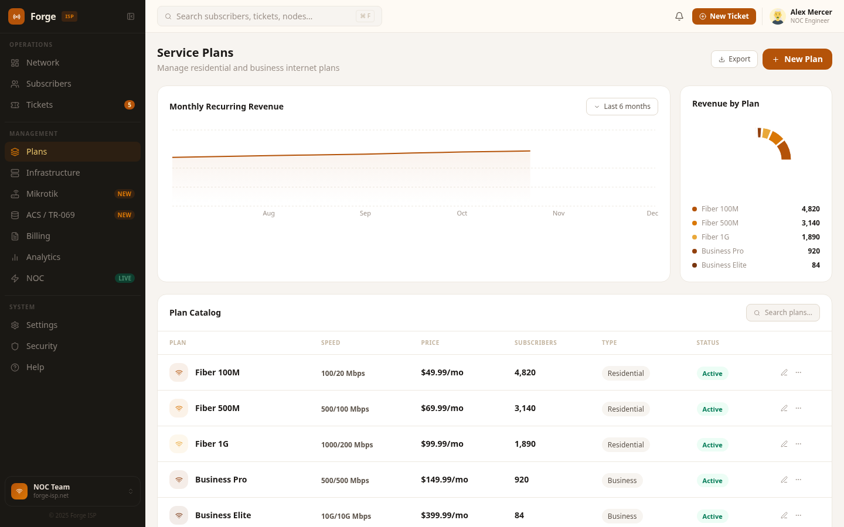The height and width of the screenshot is (527, 844).
Task: Click the Active status of Fiber 500M
Action: click(x=712, y=409)
